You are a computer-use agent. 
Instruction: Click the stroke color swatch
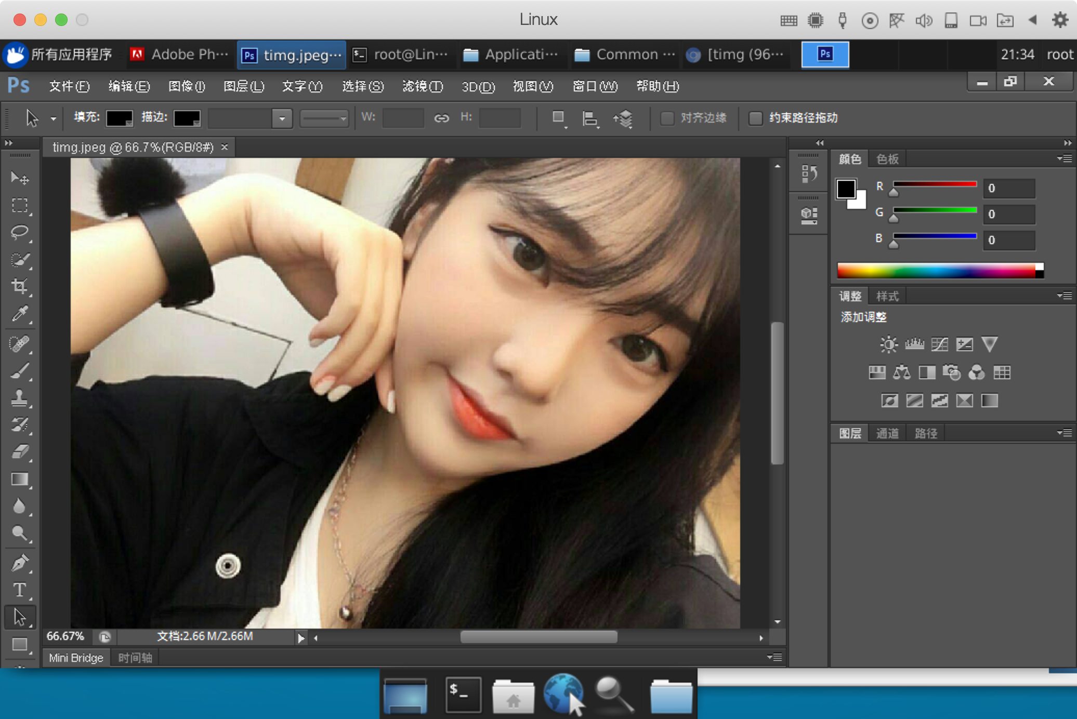(x=187, y=118)
